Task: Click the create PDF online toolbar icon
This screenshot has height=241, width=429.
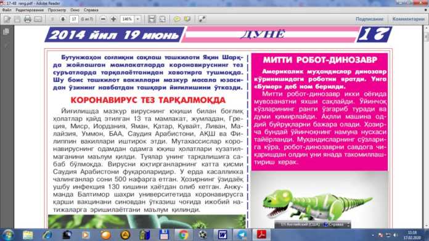Action: point(7,19)
